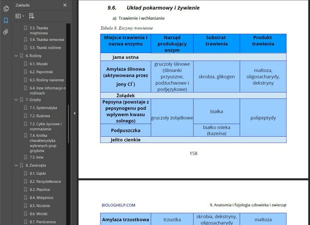
Task: Collapse the 8. Zwierzęta bookmark group
Action: (x=16, y=165)
